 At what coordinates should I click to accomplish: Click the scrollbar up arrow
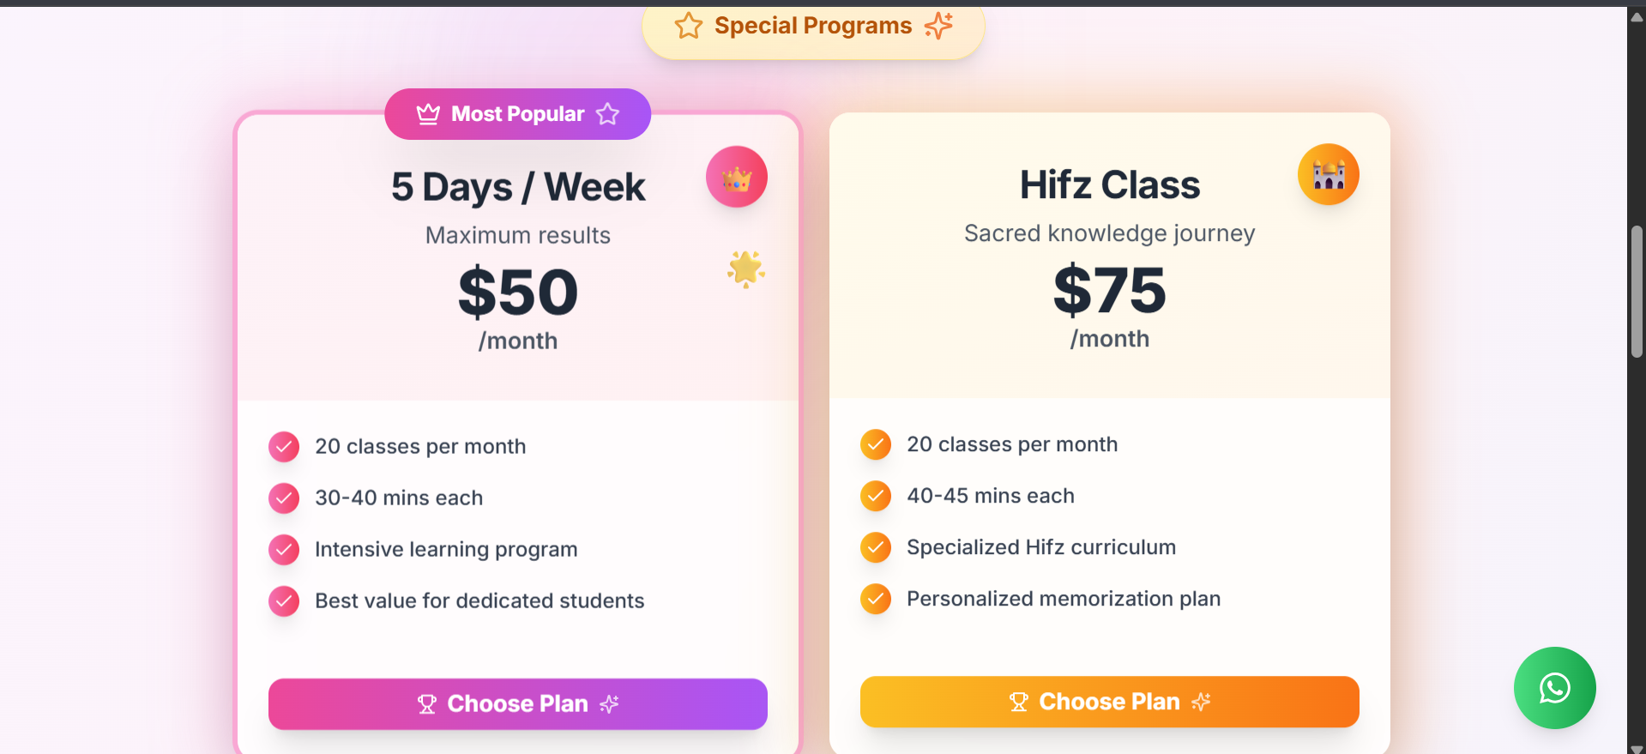tap(1637, 16)
